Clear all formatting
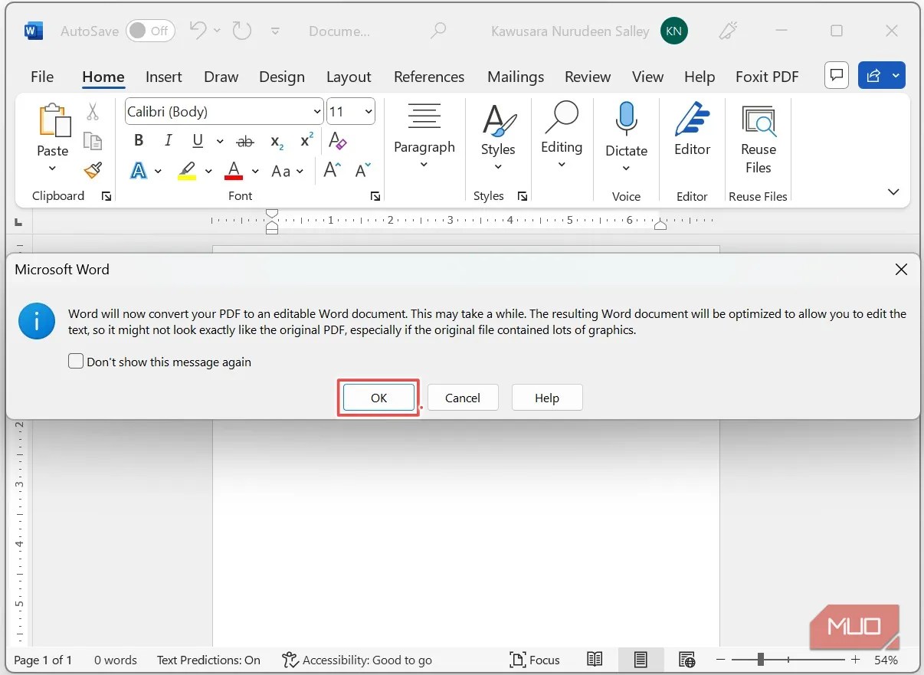 point(337,141)
